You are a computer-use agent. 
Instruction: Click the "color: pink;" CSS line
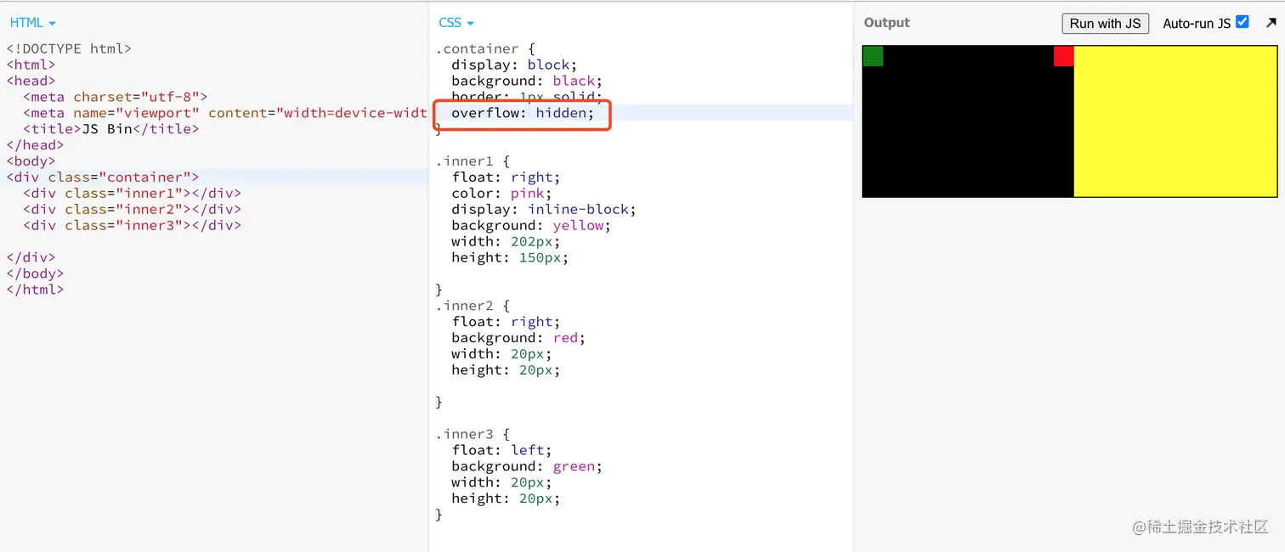coord(501,193)
